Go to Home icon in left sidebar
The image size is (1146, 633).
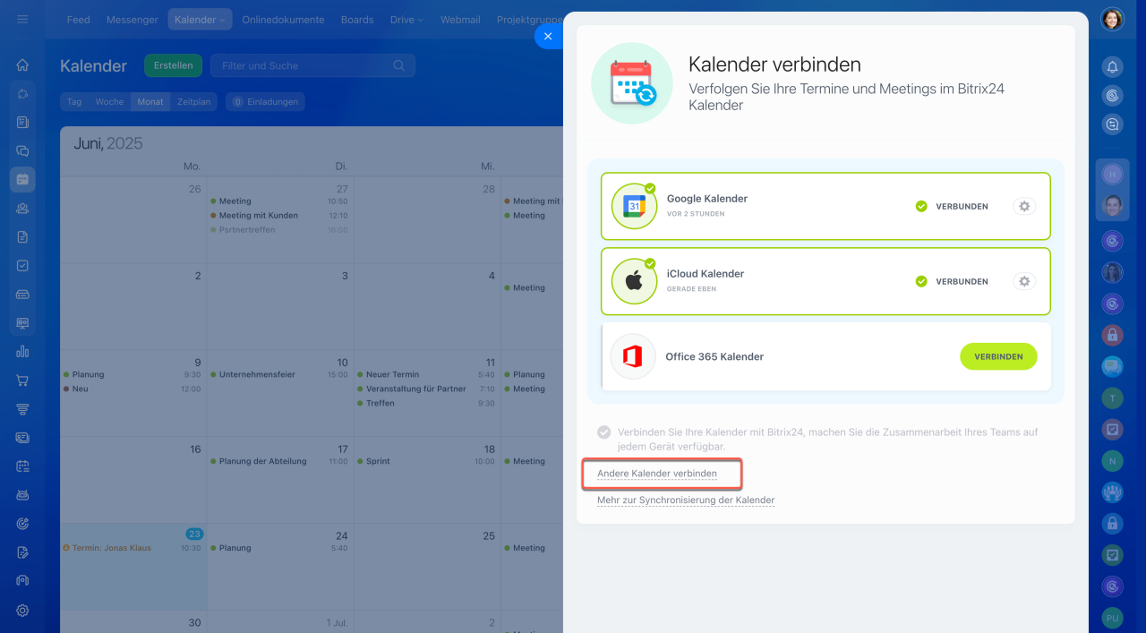pos(22,64)
